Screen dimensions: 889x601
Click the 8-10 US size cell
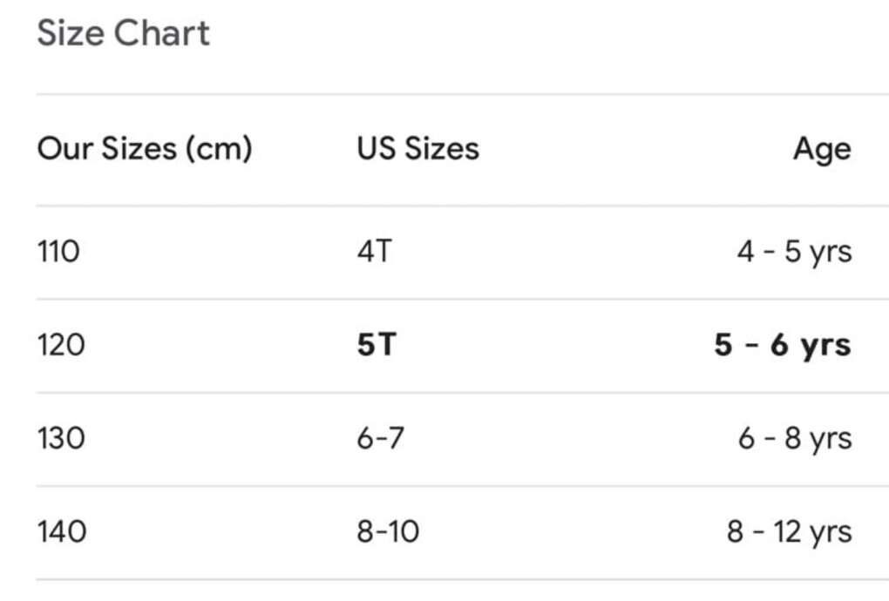(388, 532)
